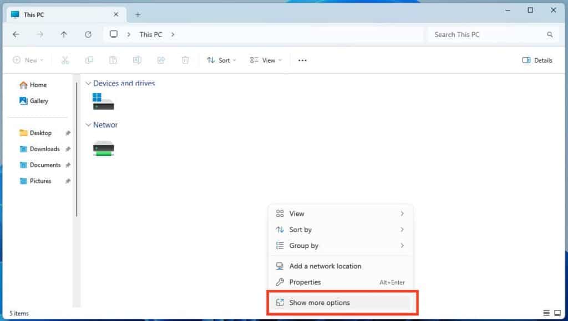Viewport: 568px width, 321px height.
Task: Open Downloads folder in sidebar
Action: (39, 149)
